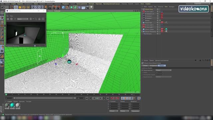Open the Каркас menu
This screenshot has height=120, width=213.
36,4
